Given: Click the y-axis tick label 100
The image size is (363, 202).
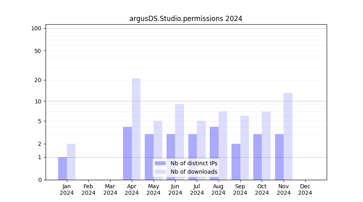Looking at the screenshot, I should tap(36, 28).
